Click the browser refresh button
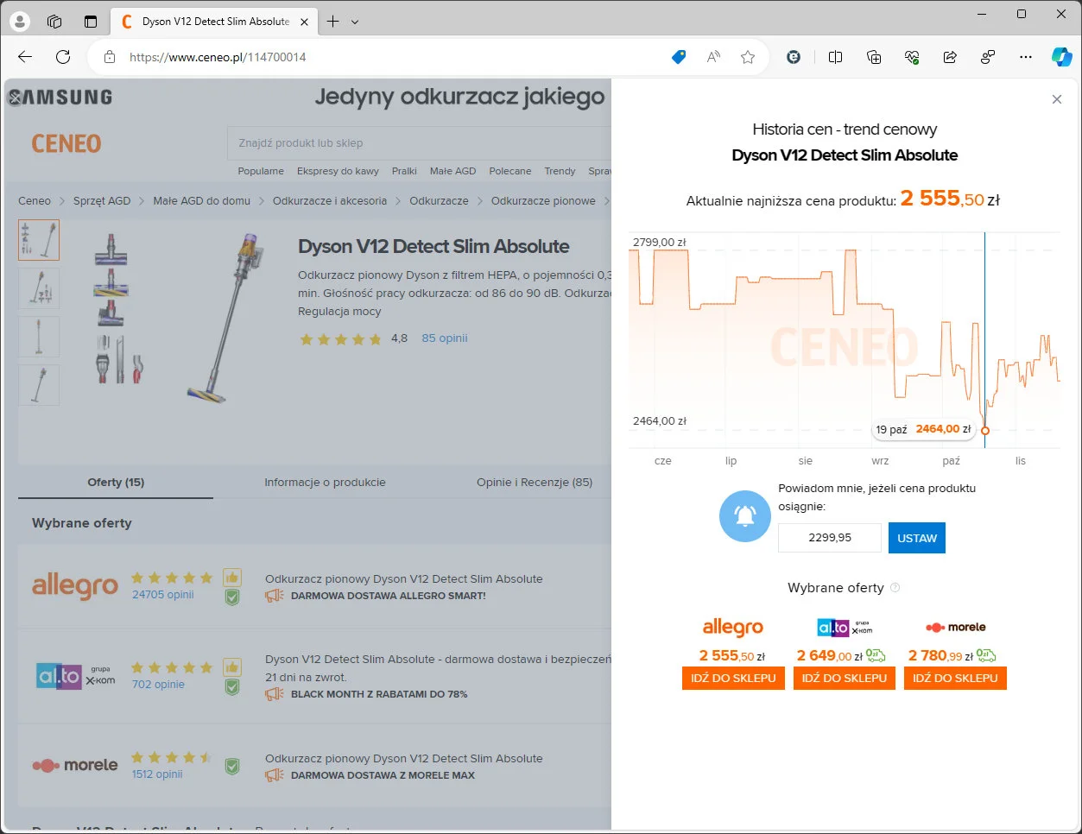This screenshot has width=1082, height=834. 63,57
